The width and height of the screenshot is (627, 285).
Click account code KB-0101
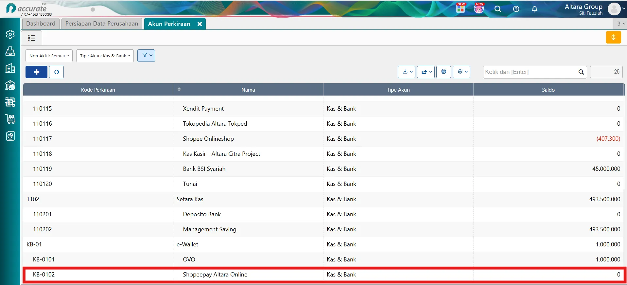click(x=44, y=259)
